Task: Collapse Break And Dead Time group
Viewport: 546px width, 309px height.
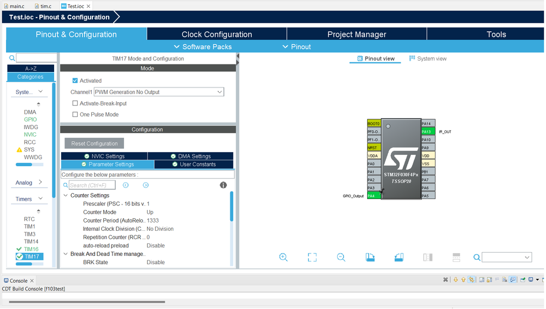Action: click(66, 254)
